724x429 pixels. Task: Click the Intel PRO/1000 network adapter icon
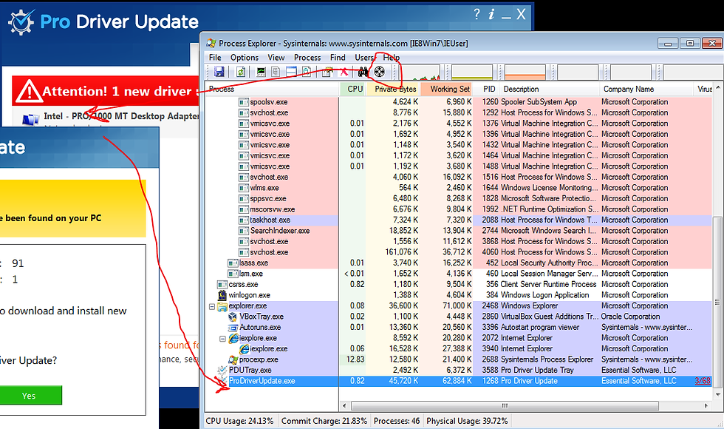click(x=30, y=119)
